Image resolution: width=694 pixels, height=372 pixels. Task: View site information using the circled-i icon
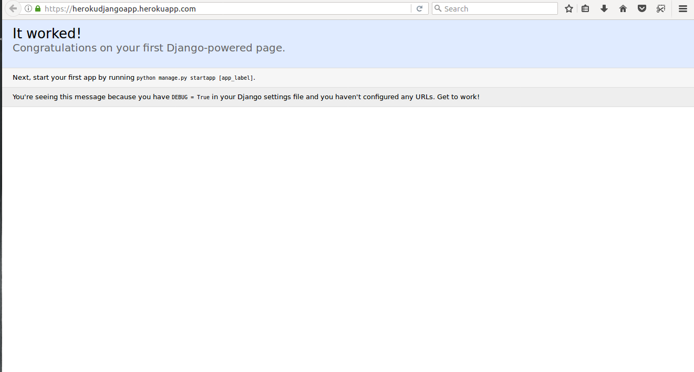(x=27, y=8)
